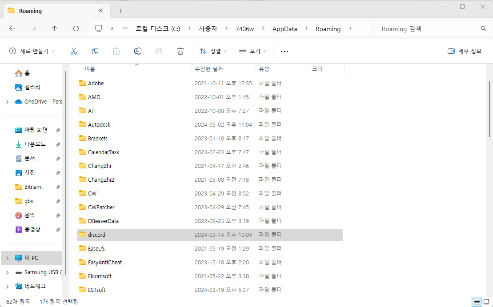The width and height of the screenshot is (493, 307).
Task: Toggle the 세부 정보 details pane
Action: 465,51
